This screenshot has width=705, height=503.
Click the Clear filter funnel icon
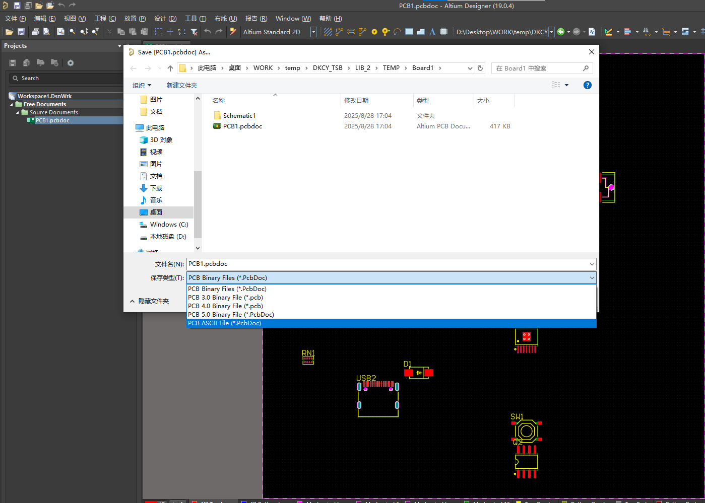click(x=194, y=32)
